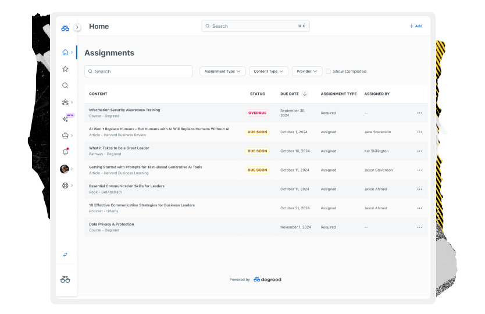Open the notifications bell icon
485x314 pixels.
pyautogui.click(x=65, y=152)
